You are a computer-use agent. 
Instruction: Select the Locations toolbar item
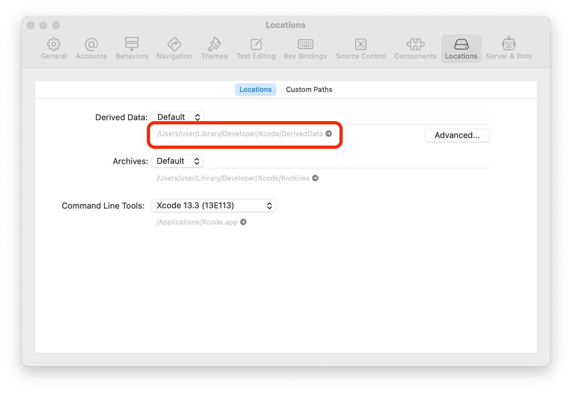point(461,48)
